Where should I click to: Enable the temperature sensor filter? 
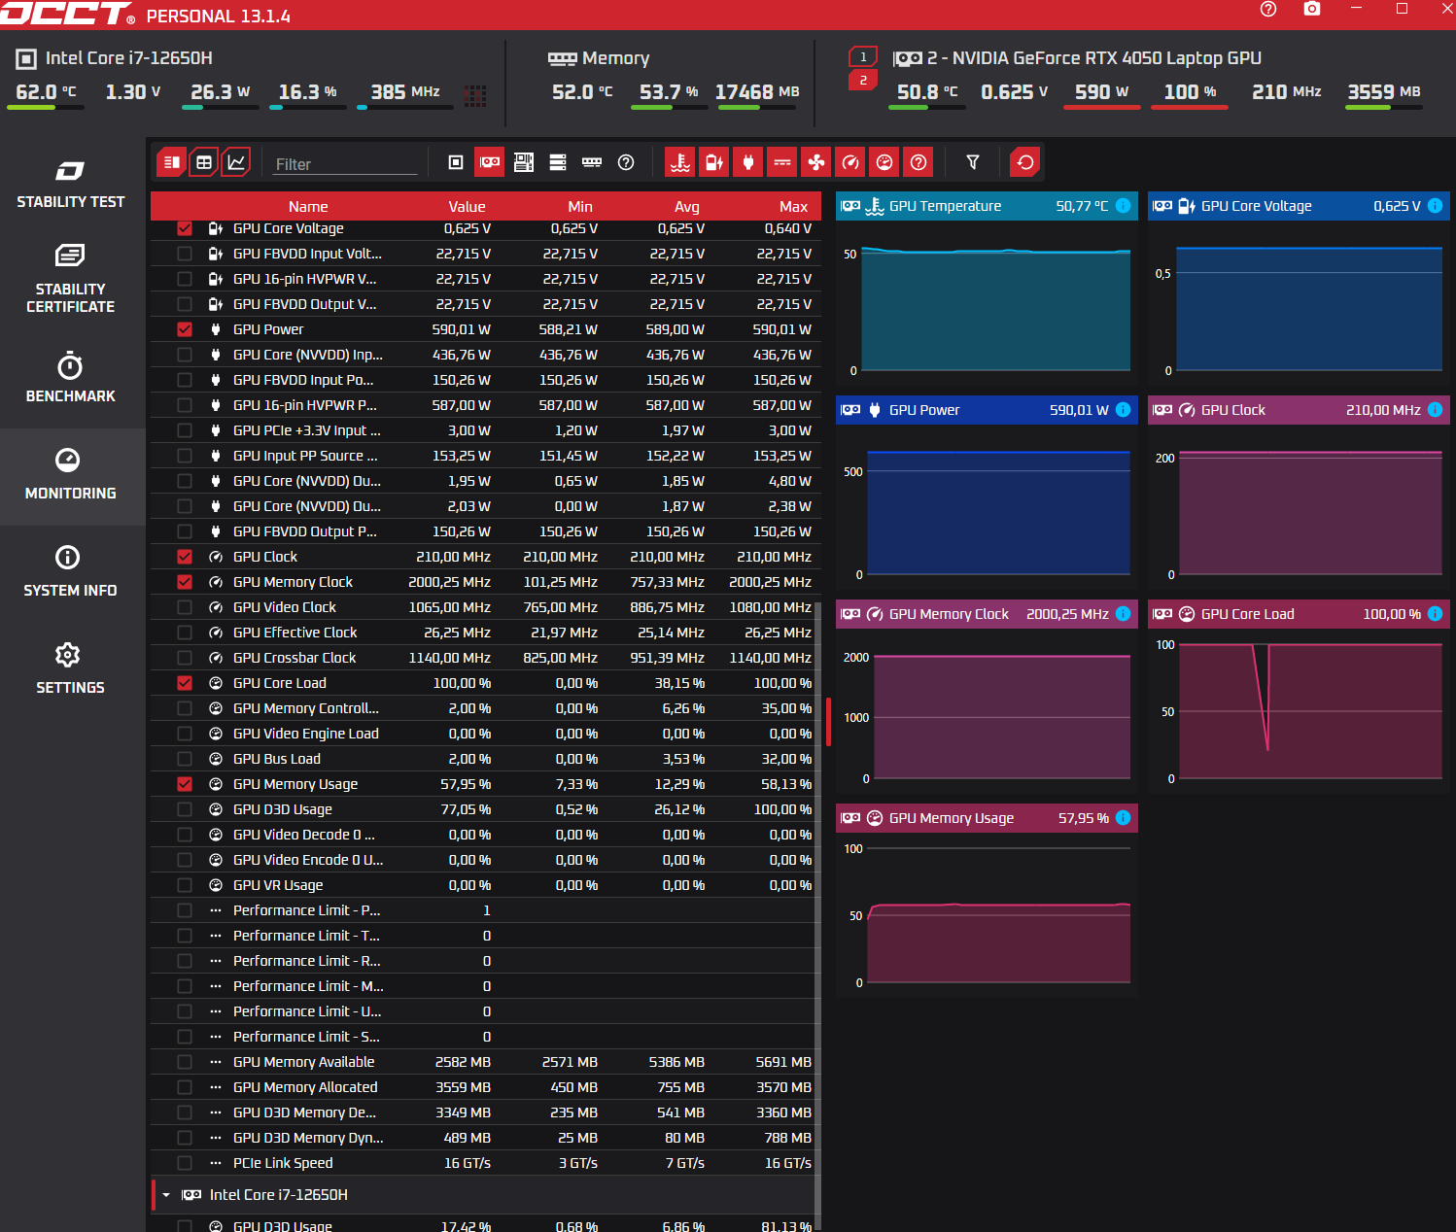coord(680,162)
